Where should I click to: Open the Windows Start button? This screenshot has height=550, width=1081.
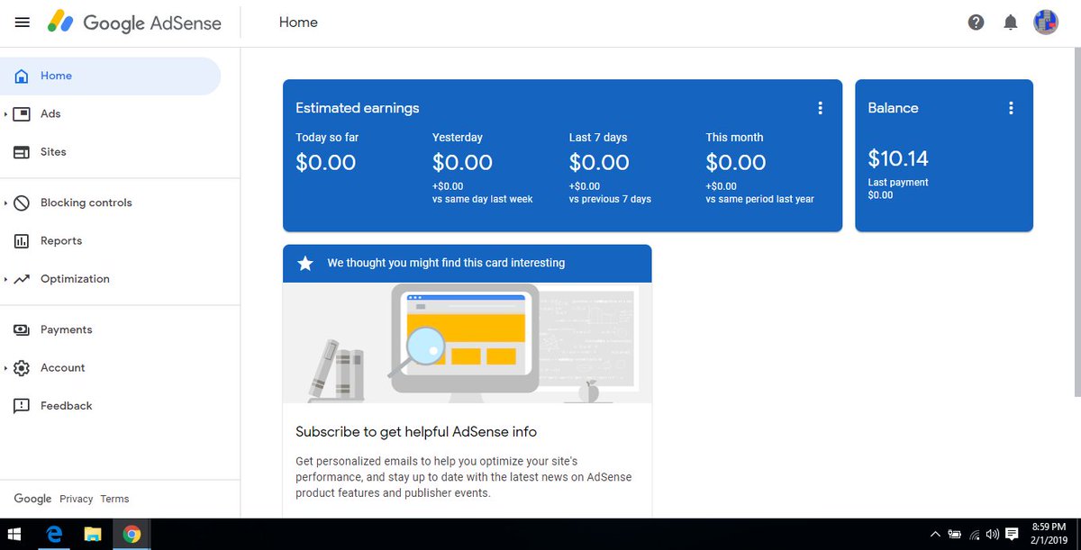15,535
